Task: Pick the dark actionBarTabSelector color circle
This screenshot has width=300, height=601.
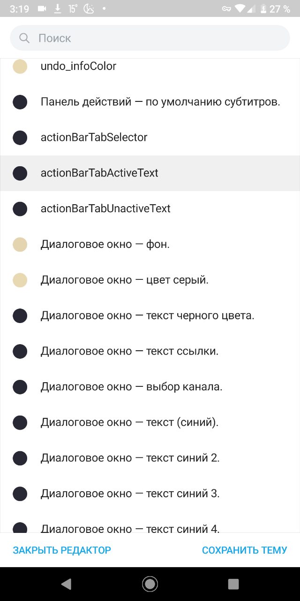Action: (x=20, y=138)
